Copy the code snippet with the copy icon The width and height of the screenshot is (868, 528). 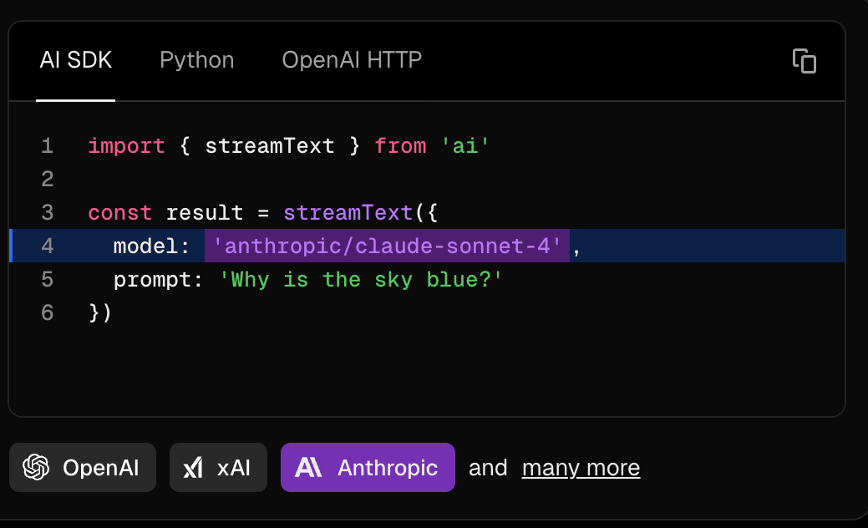805,61
